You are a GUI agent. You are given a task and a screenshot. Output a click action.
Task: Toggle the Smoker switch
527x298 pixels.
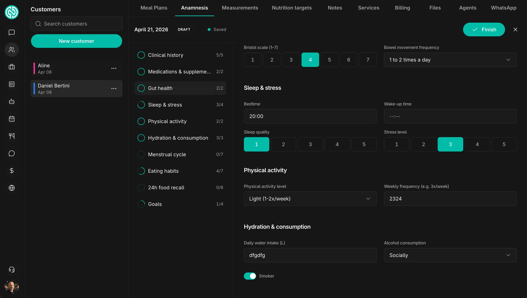tap(250, 276)
